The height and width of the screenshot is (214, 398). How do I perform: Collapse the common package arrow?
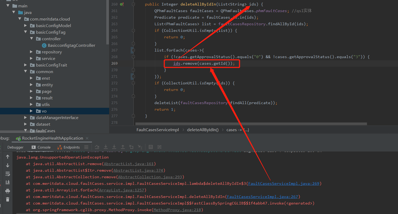click(26, 71)
